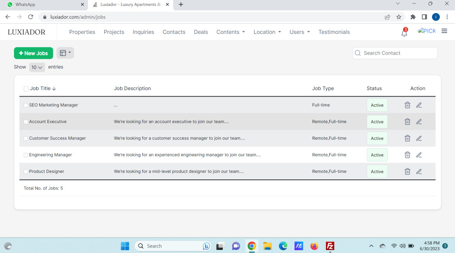Toggle the select-all checkbox by Job Title
Image resolution: width=455 pixels, height=253 pixels.
[x=26, y=89]
